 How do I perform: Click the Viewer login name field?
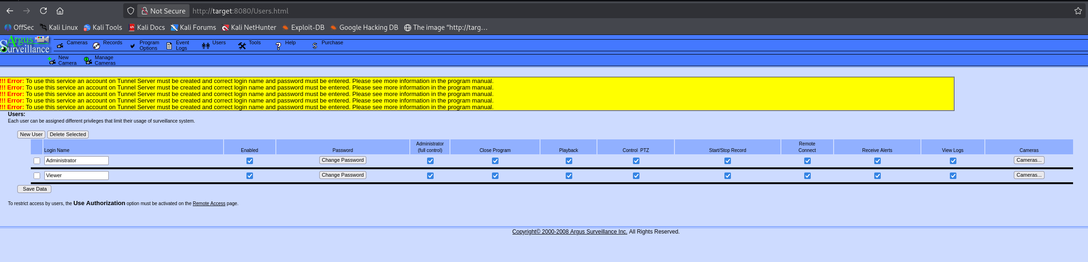pos(77,175)
